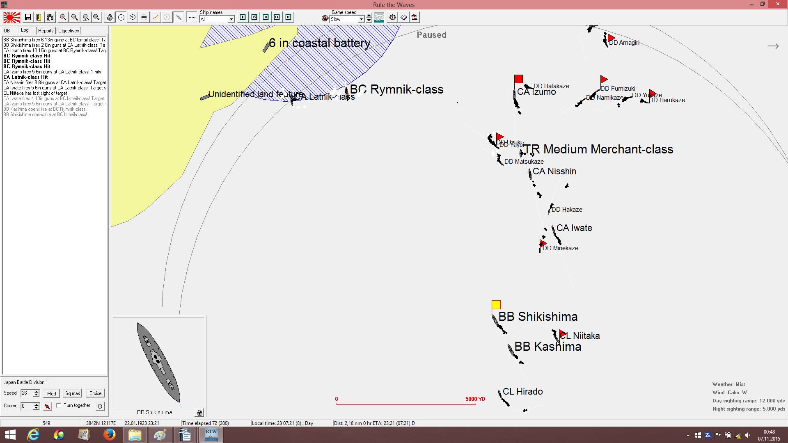Increase the Speed value with up arrow
Image resolution: width=788 pixels, height=443 pixels.
(x=37, y=391)
